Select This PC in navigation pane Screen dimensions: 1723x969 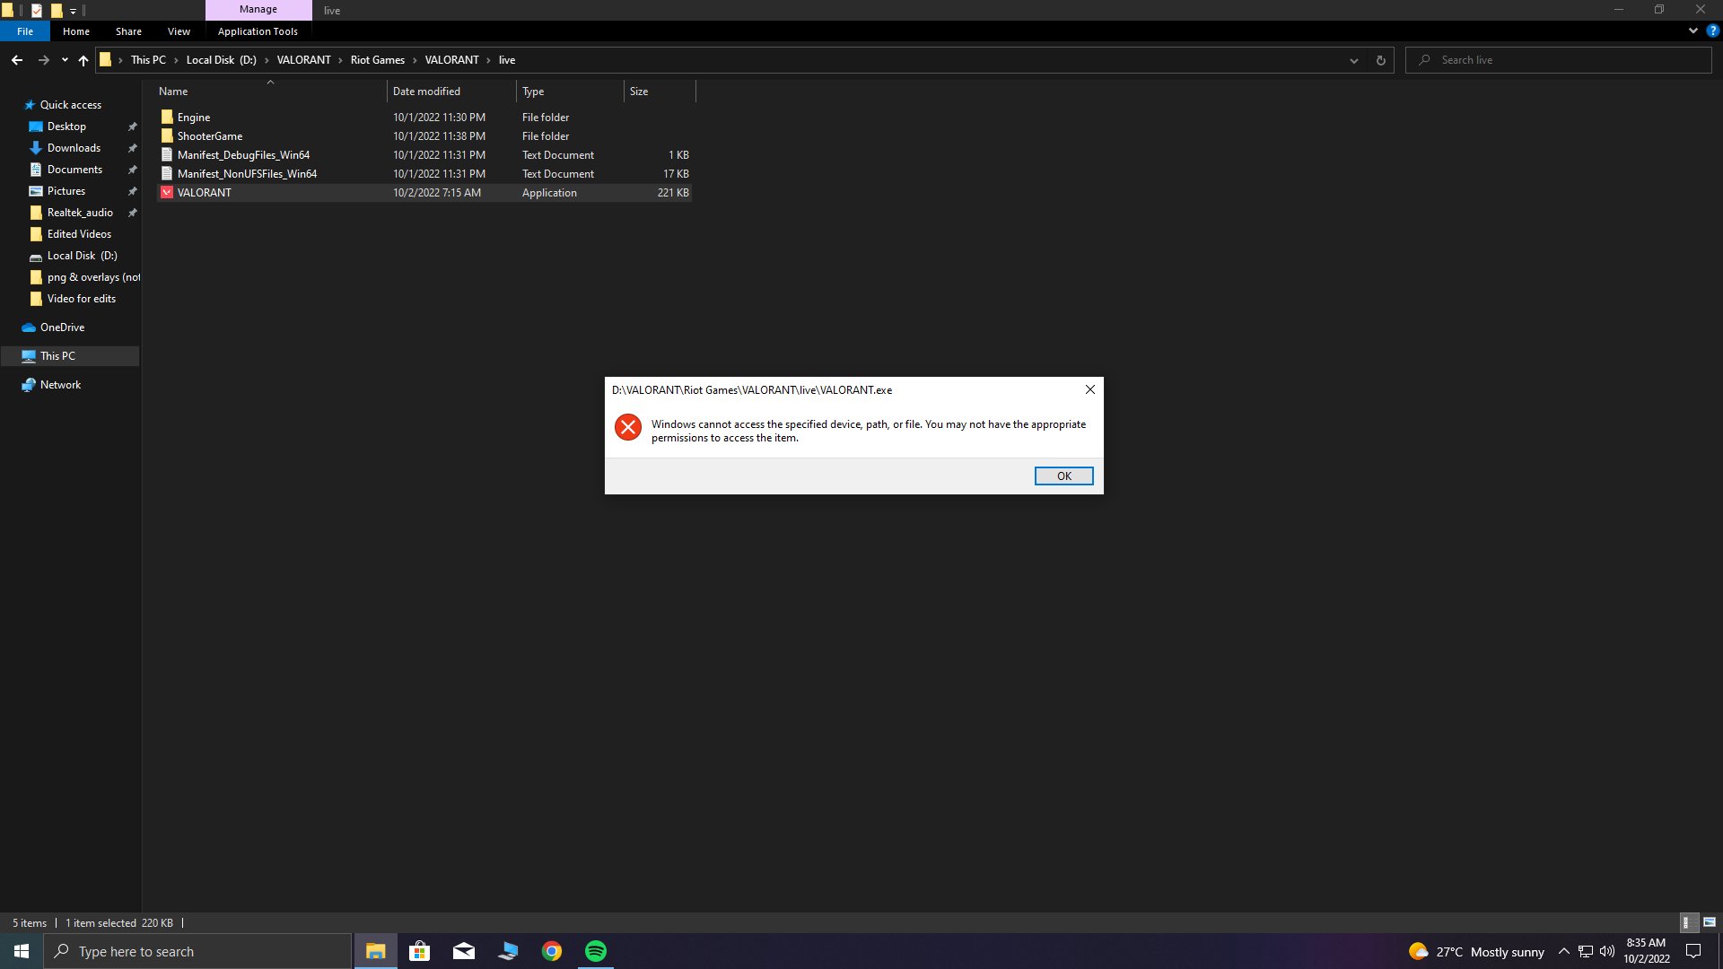70,356
